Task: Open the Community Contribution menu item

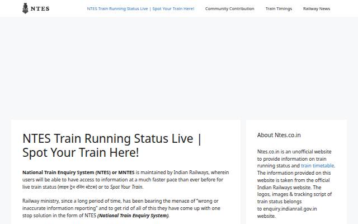Action: pyautogui.click(x=229, y=9)
